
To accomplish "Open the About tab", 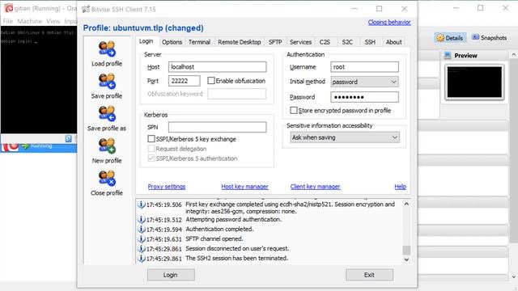I will pyautogui.click(x=394, y=42).
